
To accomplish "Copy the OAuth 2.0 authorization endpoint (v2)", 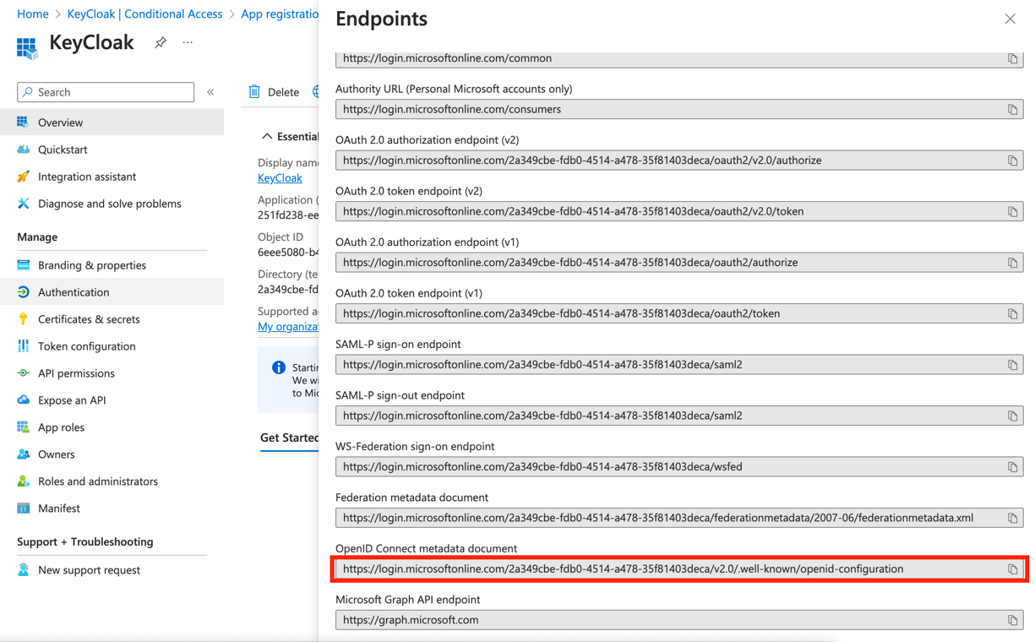I will [x=1013, y=160].
